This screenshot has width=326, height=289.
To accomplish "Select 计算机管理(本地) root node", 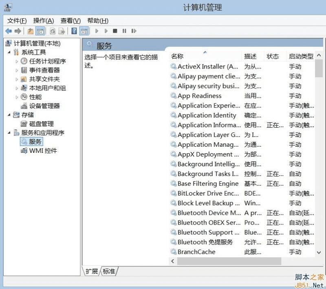I will point(37,43).
